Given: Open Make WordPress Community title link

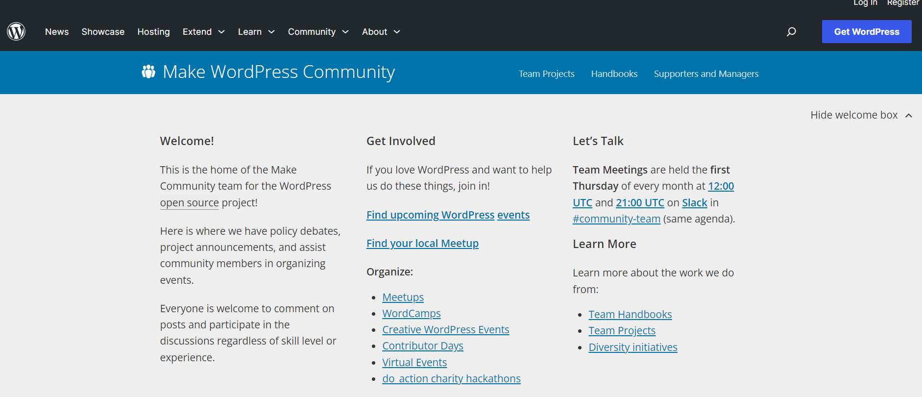Looking at the screenshot, I should coord(279,72).
